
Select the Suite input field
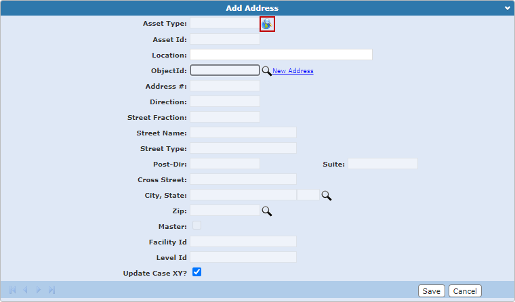(x=382, y=164)
